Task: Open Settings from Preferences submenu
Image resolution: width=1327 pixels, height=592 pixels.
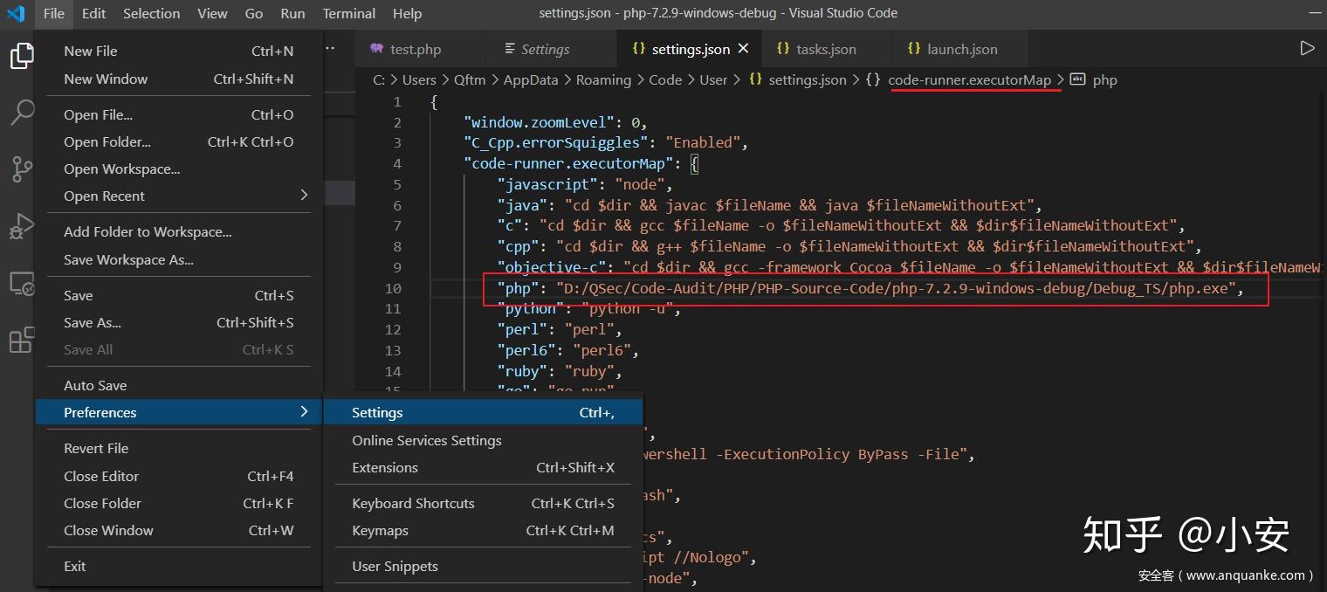Action: pyautogui.click(x=483, y=412)
